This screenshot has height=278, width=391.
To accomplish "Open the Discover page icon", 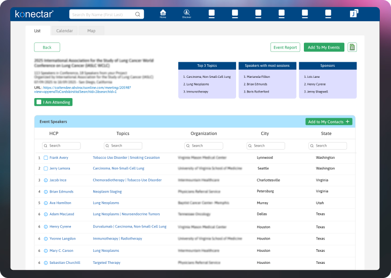I will click(x=186, y=14).
